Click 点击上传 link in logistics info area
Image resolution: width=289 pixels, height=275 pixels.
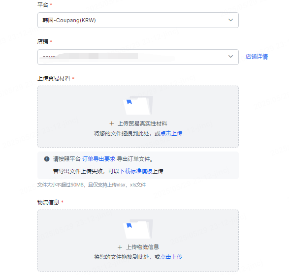click(171, 257)
